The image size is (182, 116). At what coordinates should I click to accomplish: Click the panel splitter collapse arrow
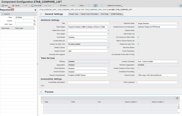point(37,64)
